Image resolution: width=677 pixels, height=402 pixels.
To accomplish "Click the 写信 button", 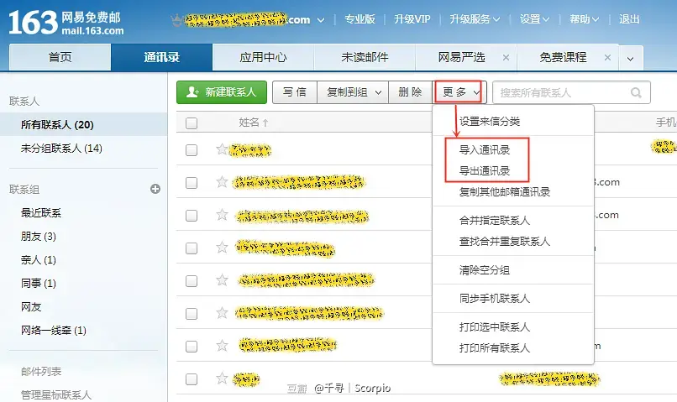I will pyautogui.click(x=295, y=91).
